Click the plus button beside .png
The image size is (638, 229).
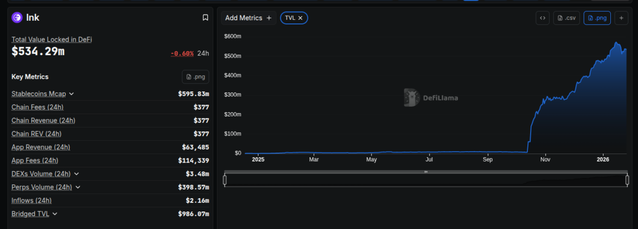pos(622,18)
